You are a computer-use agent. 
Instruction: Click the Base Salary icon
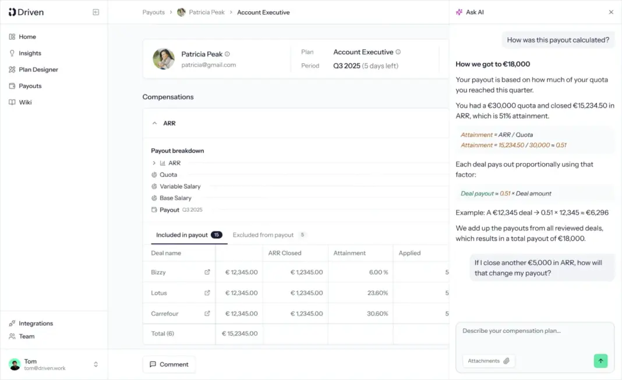[154, 198]
